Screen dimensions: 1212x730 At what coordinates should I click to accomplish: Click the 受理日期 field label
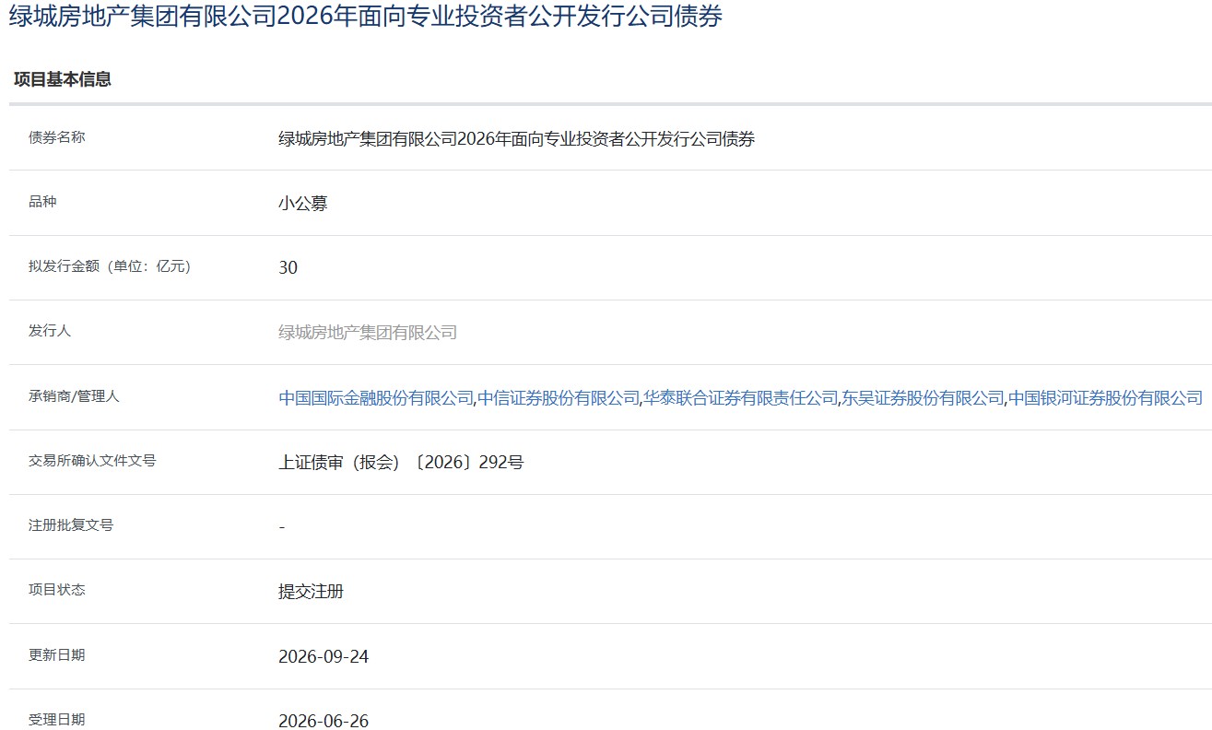tap(57, 720)
